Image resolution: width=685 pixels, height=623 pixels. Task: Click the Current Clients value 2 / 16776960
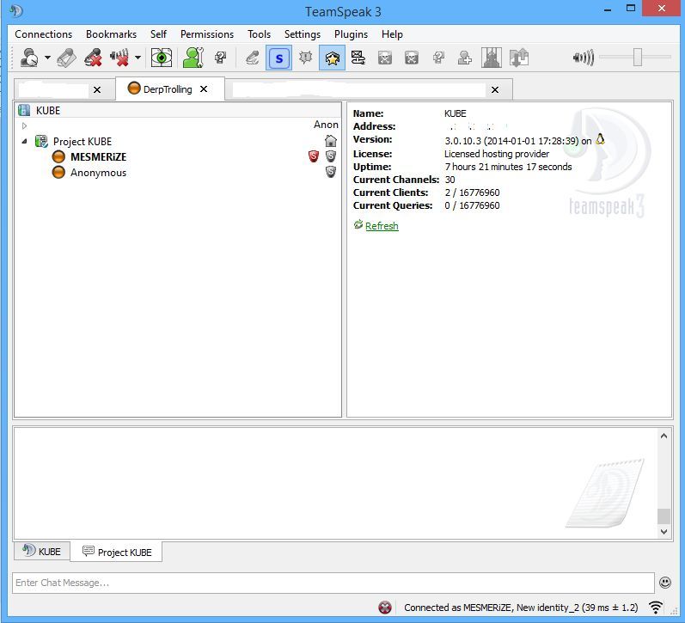pos(472,192)
